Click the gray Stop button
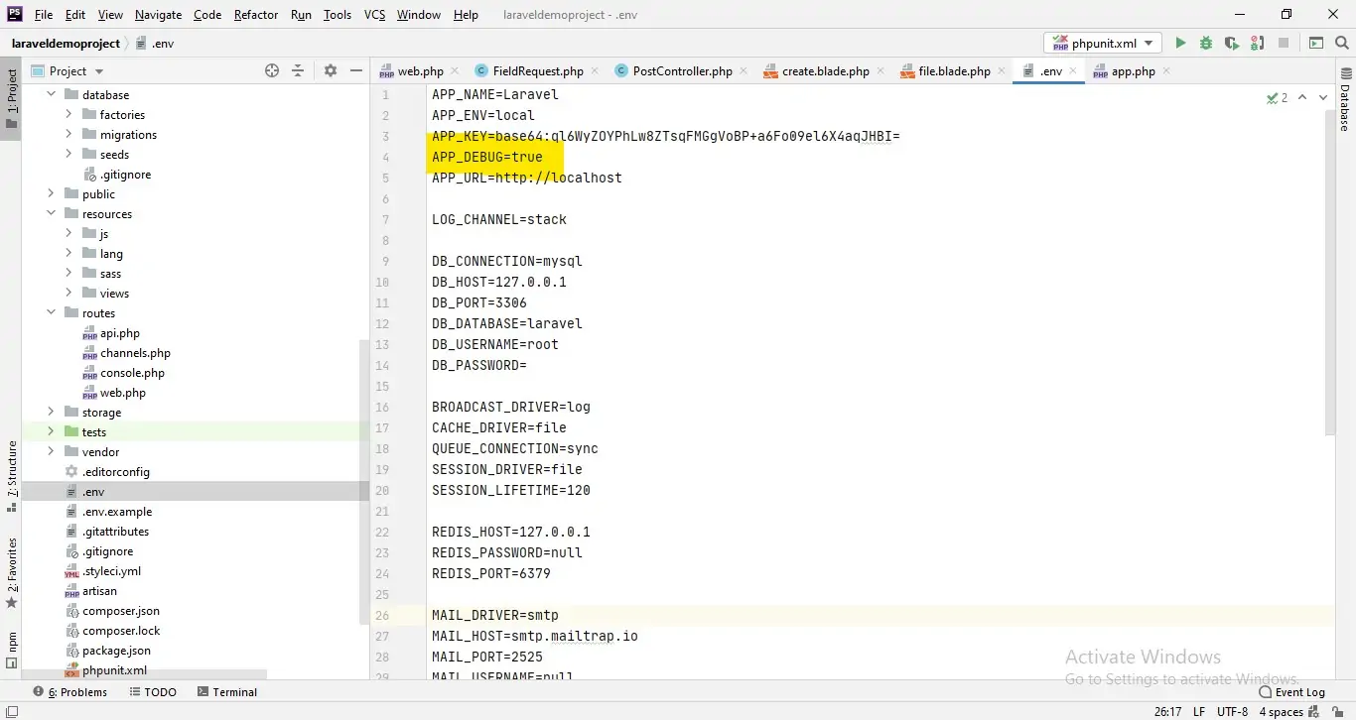Screen dimensions: 1356x720 [1284, 43]
